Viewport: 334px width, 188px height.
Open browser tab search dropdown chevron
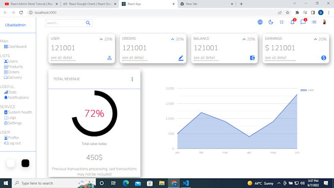pos(294,3)
